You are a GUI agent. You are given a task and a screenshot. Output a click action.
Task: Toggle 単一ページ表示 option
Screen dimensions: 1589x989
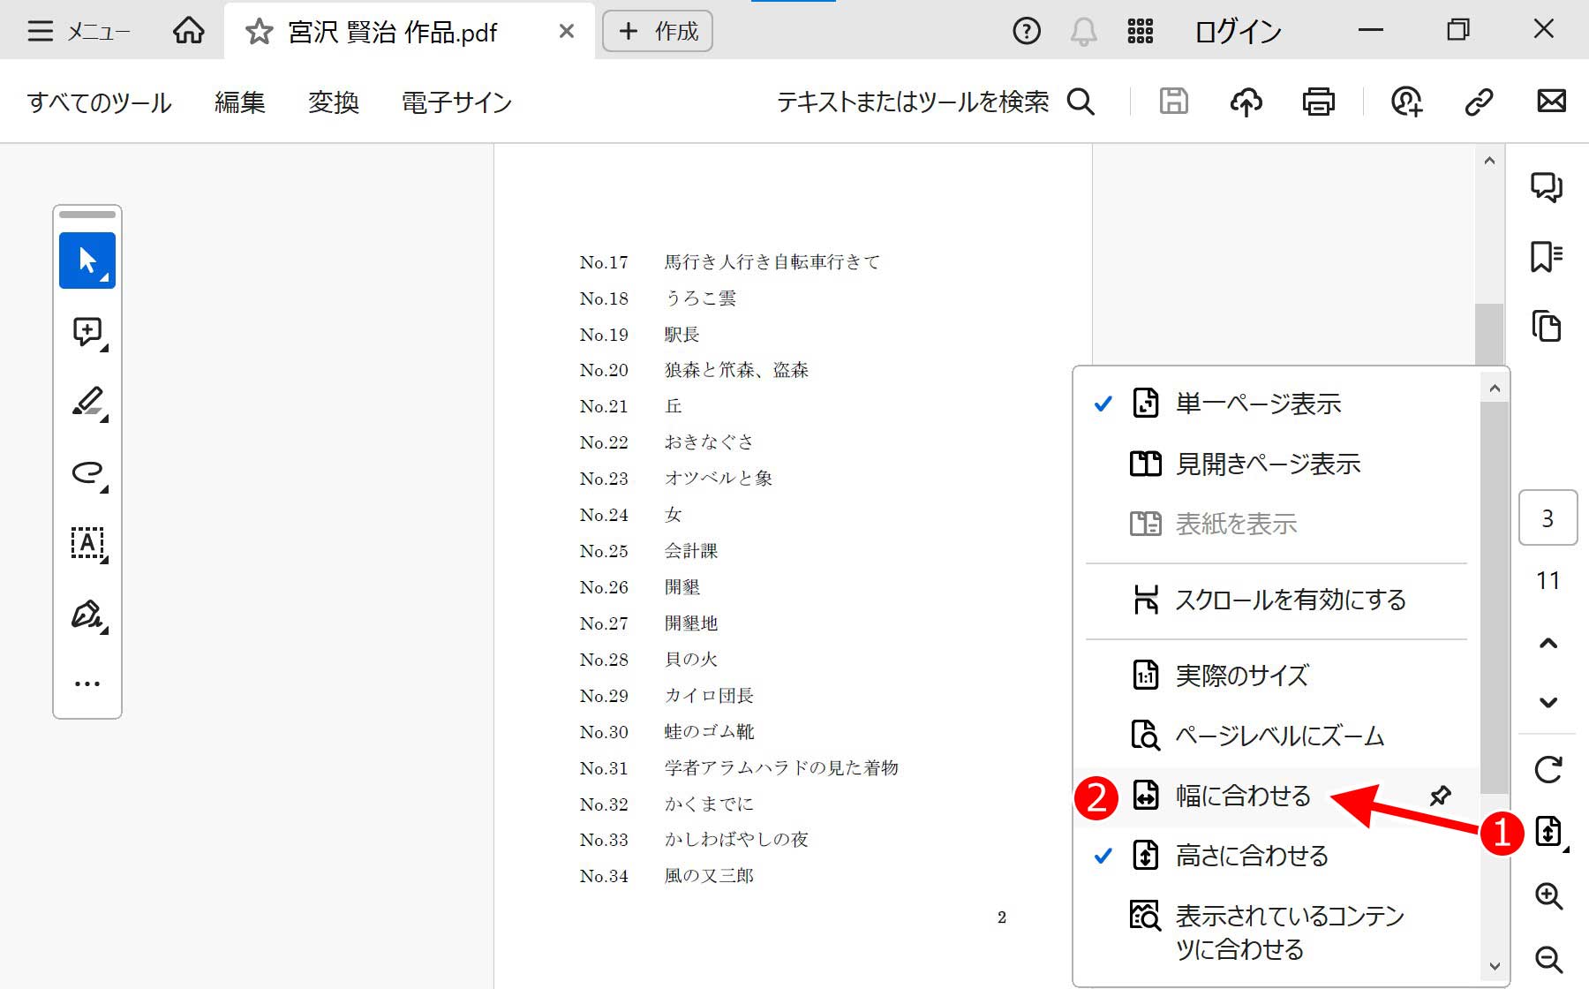click(x=1276, y=404)
